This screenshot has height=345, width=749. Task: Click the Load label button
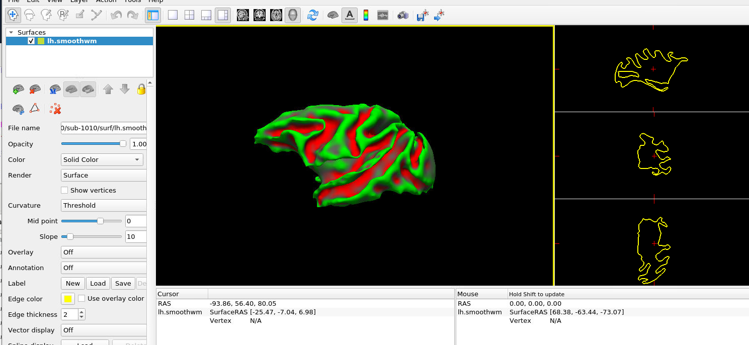pos(98,283)
